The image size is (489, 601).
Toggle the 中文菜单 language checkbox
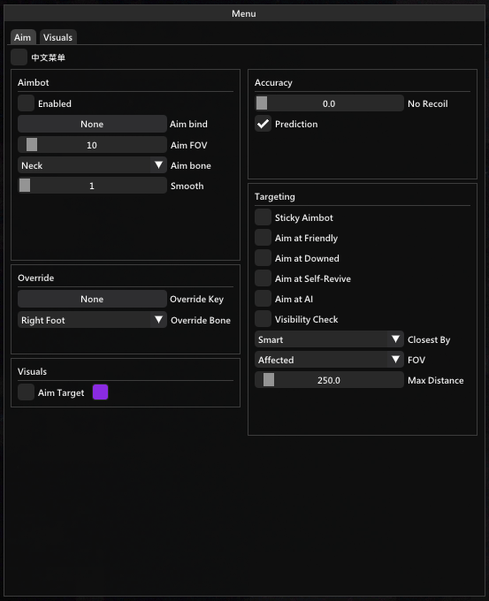coord(19,57)
